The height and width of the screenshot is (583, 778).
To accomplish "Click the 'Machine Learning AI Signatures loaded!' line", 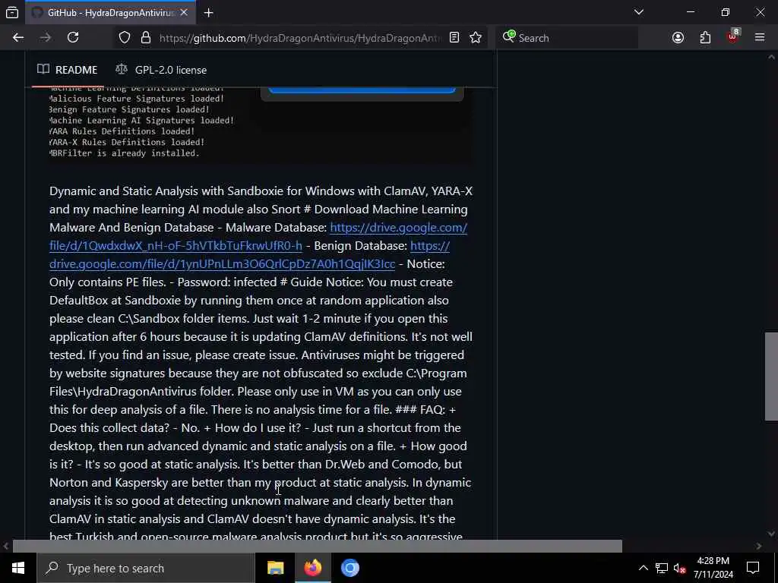I will 142,121.
